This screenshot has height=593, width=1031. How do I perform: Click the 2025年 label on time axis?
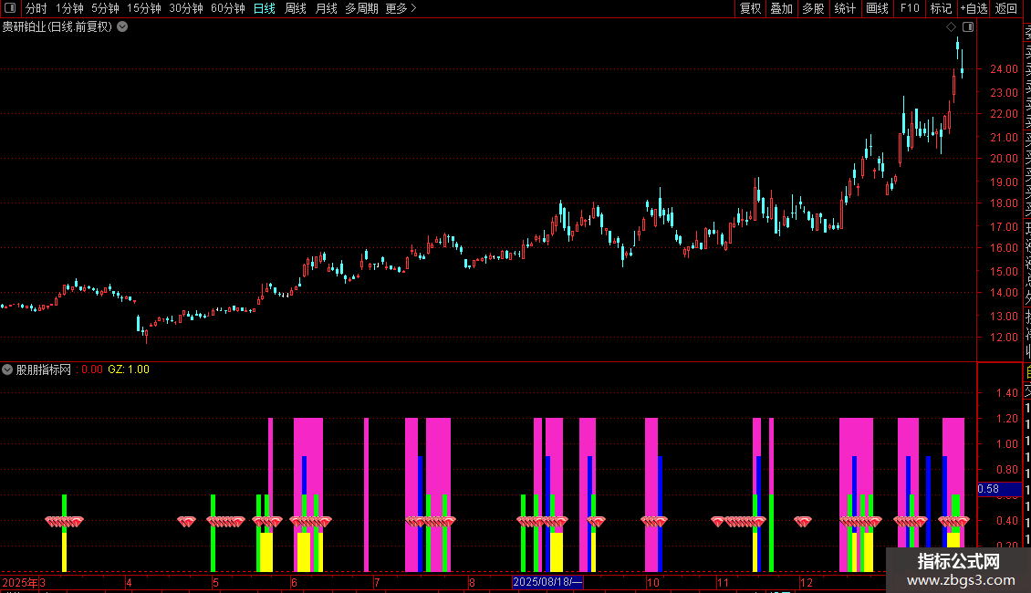(20, 582)
